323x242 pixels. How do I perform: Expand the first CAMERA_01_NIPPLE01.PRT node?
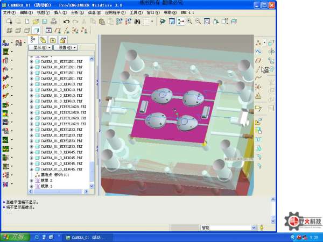31,61
